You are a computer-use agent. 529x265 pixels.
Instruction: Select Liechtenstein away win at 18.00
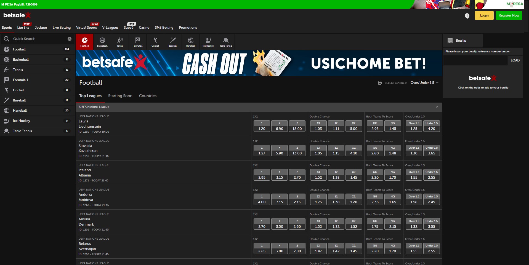point(297,126)
